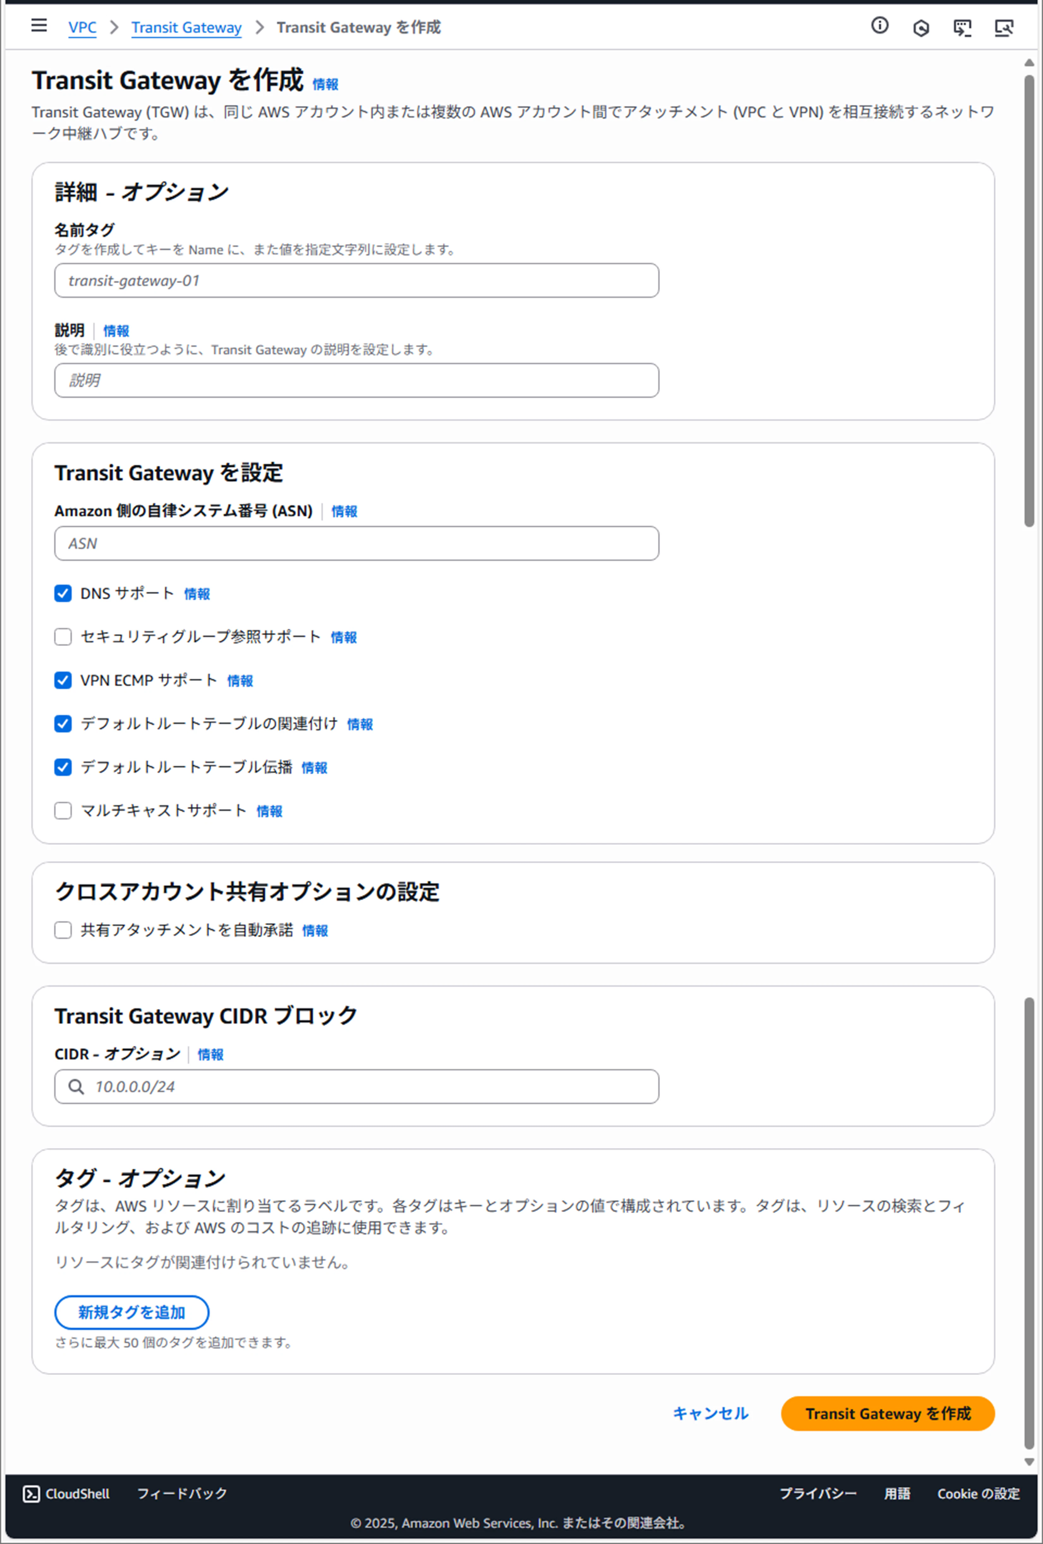Open 情報 link beside 説明 label
This screenshot has height=1544, width=1043.
[116, 331]
